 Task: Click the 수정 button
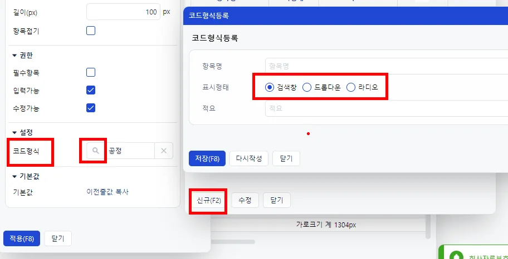tap(245, 200)
